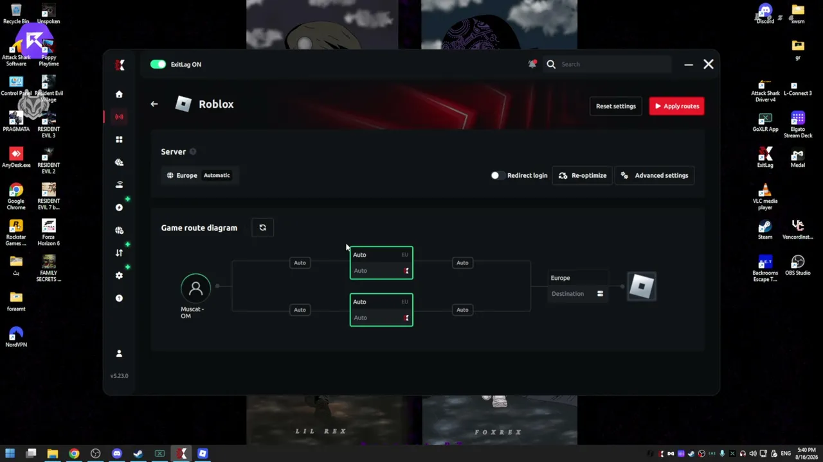Viewport: 823px width, 462px height.
Task: Select the Google Chrome desktop shortcut
Action: 16,196
